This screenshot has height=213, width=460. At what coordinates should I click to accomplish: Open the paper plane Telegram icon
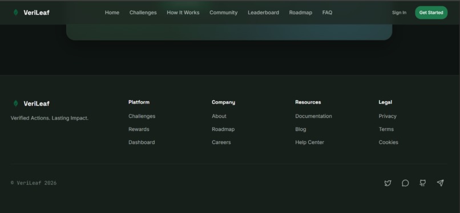tap(440, 183)
